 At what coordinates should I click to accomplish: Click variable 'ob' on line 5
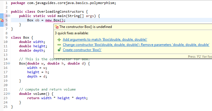click(x=37, y=20)
